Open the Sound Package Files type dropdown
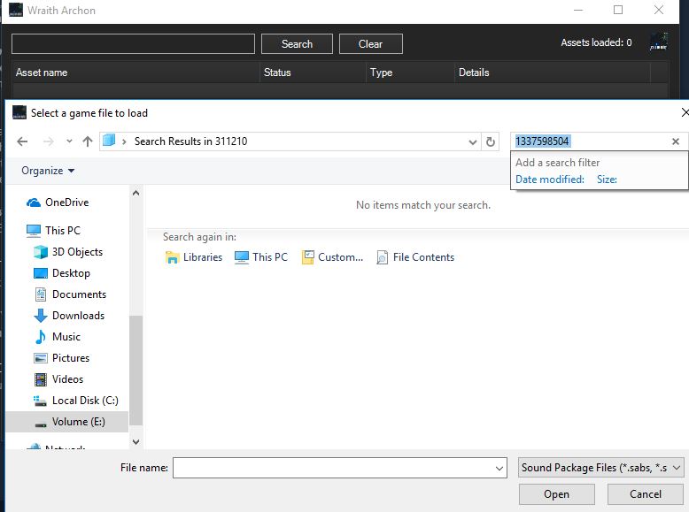The height and width of the screenshot is (512, 689). click(600, 468)
